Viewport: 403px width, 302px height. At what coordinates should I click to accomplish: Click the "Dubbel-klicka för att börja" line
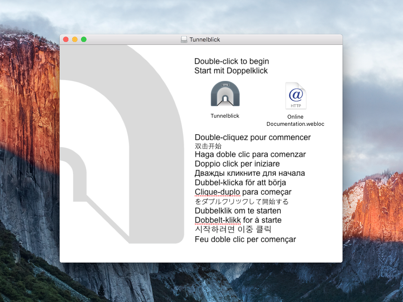pos(241,182)
